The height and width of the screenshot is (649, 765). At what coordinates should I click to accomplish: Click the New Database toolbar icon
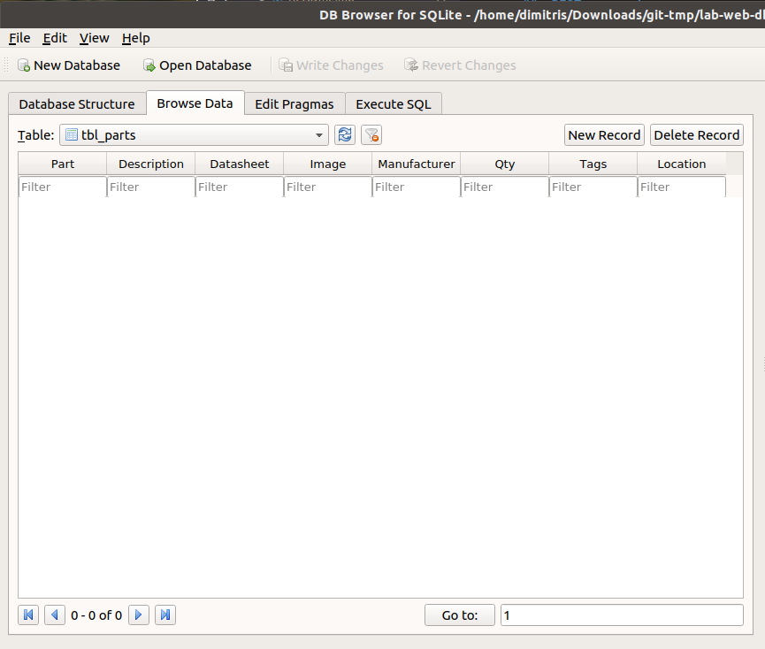pyautogui.click(x=24, y=65)
